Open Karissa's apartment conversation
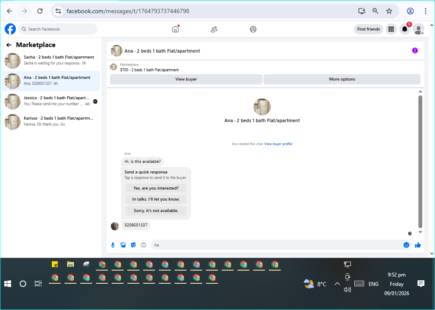 coord(51,122)
